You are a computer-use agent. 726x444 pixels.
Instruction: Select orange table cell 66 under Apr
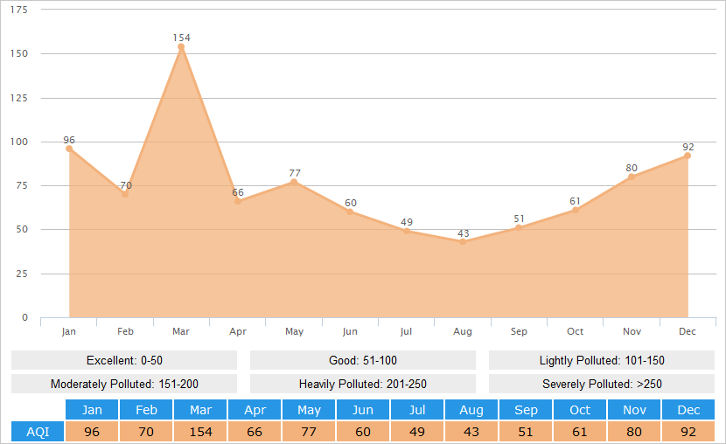click(x=255, y=432)
